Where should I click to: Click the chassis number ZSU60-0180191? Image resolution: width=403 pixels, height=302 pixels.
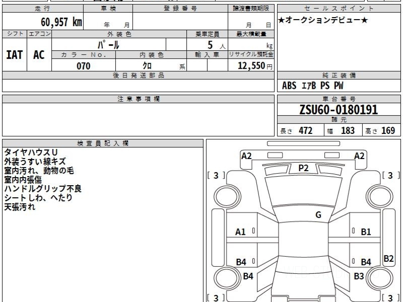pyautogui.click(x=339, y=109)
